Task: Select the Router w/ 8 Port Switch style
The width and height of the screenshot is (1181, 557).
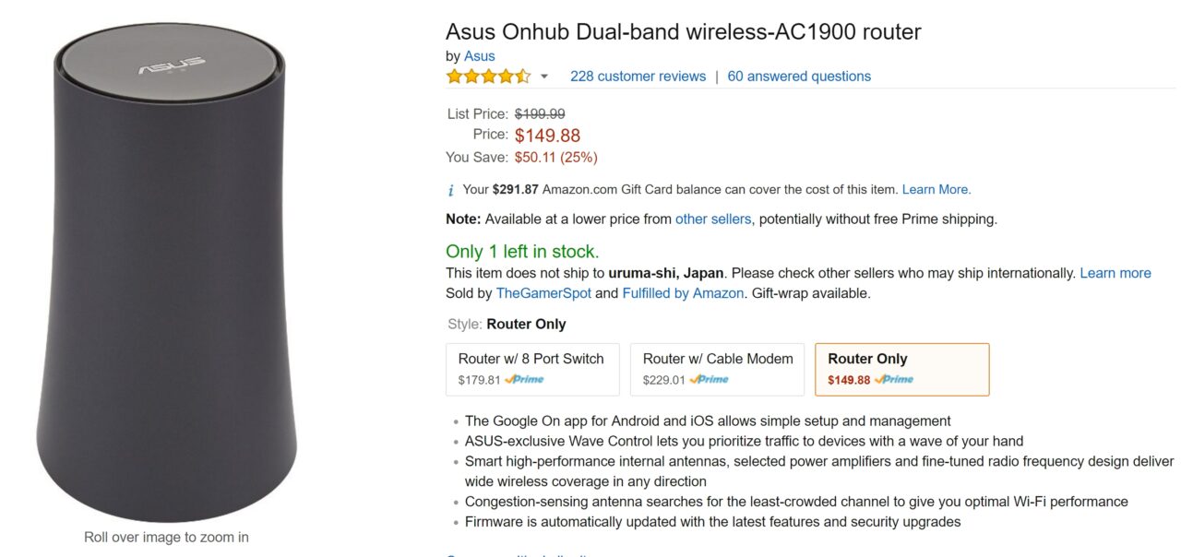Action: pos(532,369)
